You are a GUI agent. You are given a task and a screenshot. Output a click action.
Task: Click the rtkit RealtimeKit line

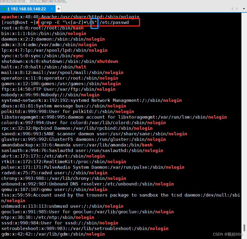[64, 162]
